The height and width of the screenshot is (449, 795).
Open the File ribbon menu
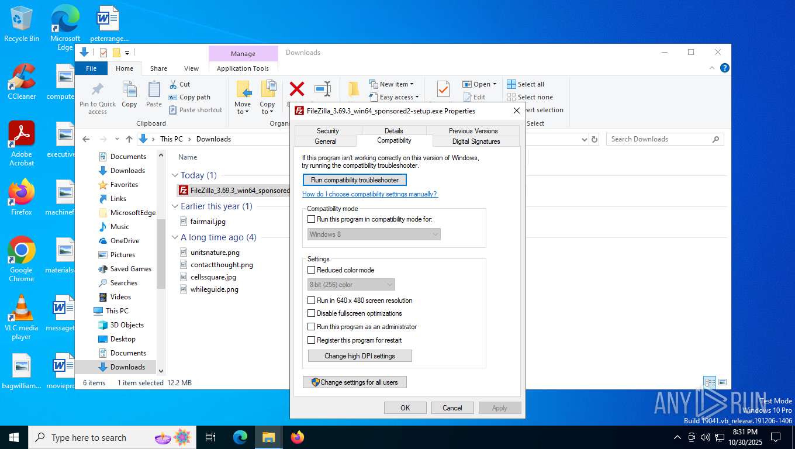click(x=91, y=68)
